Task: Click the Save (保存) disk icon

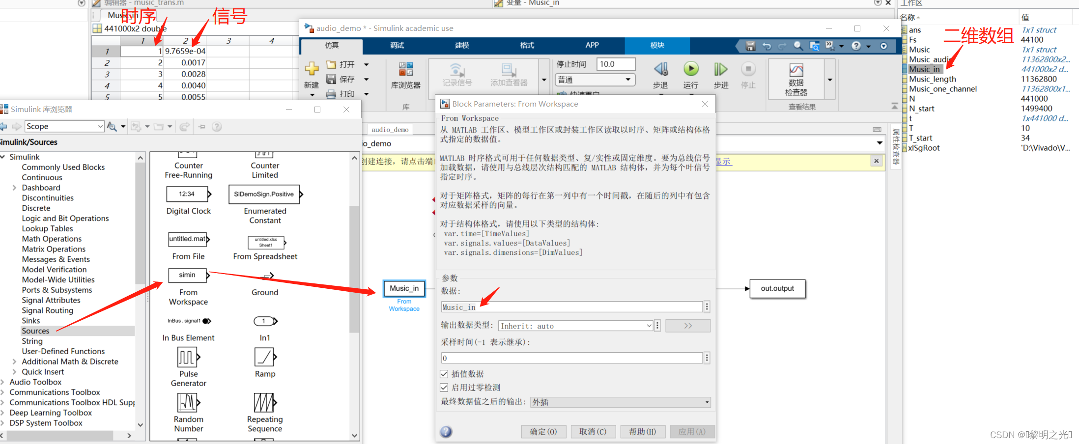Action: [x=331, y=79]
